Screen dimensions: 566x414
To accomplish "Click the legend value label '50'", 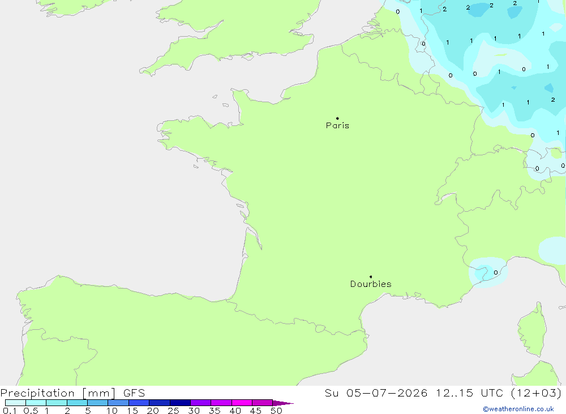I will [276, 411].
